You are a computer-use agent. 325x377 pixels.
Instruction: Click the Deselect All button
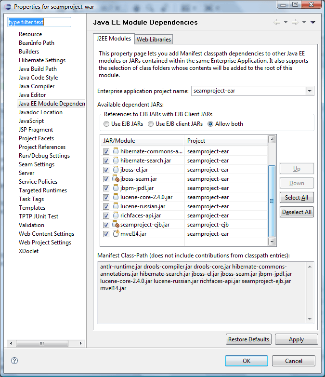pyautogui.click(x=297, y=212)
